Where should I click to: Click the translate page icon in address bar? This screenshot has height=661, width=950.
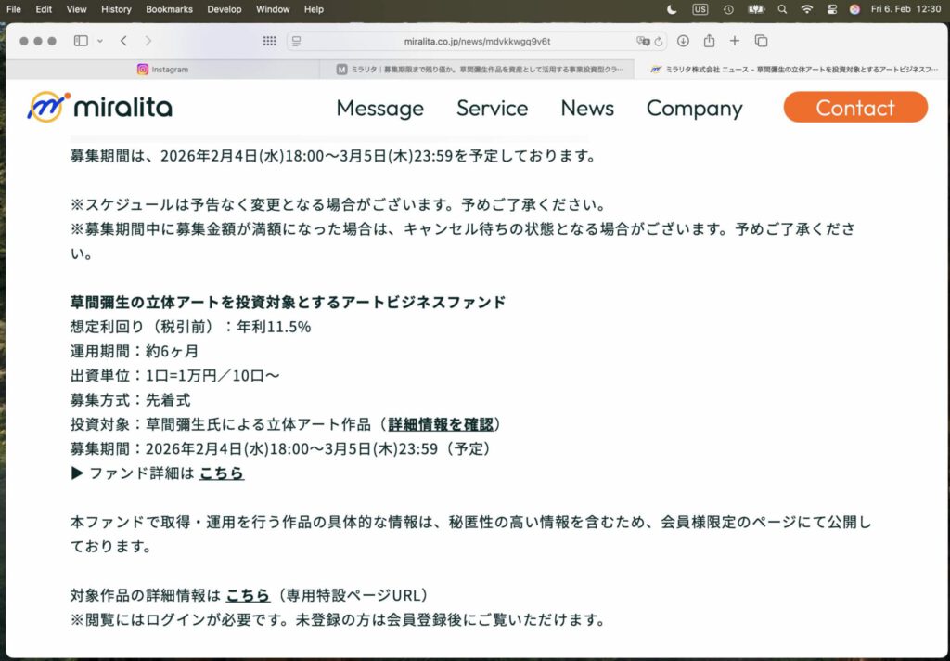[643, 41]
